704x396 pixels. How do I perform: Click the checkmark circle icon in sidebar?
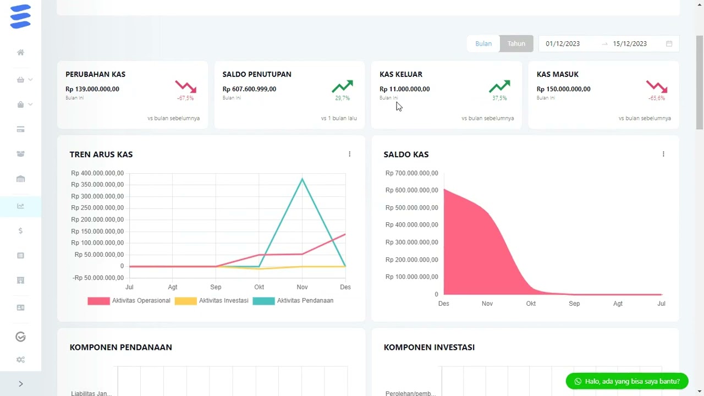[x=20, y=337]
